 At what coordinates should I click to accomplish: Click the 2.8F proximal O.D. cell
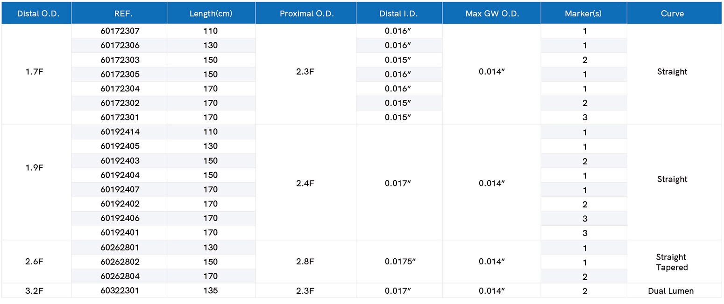click(306, 262)
